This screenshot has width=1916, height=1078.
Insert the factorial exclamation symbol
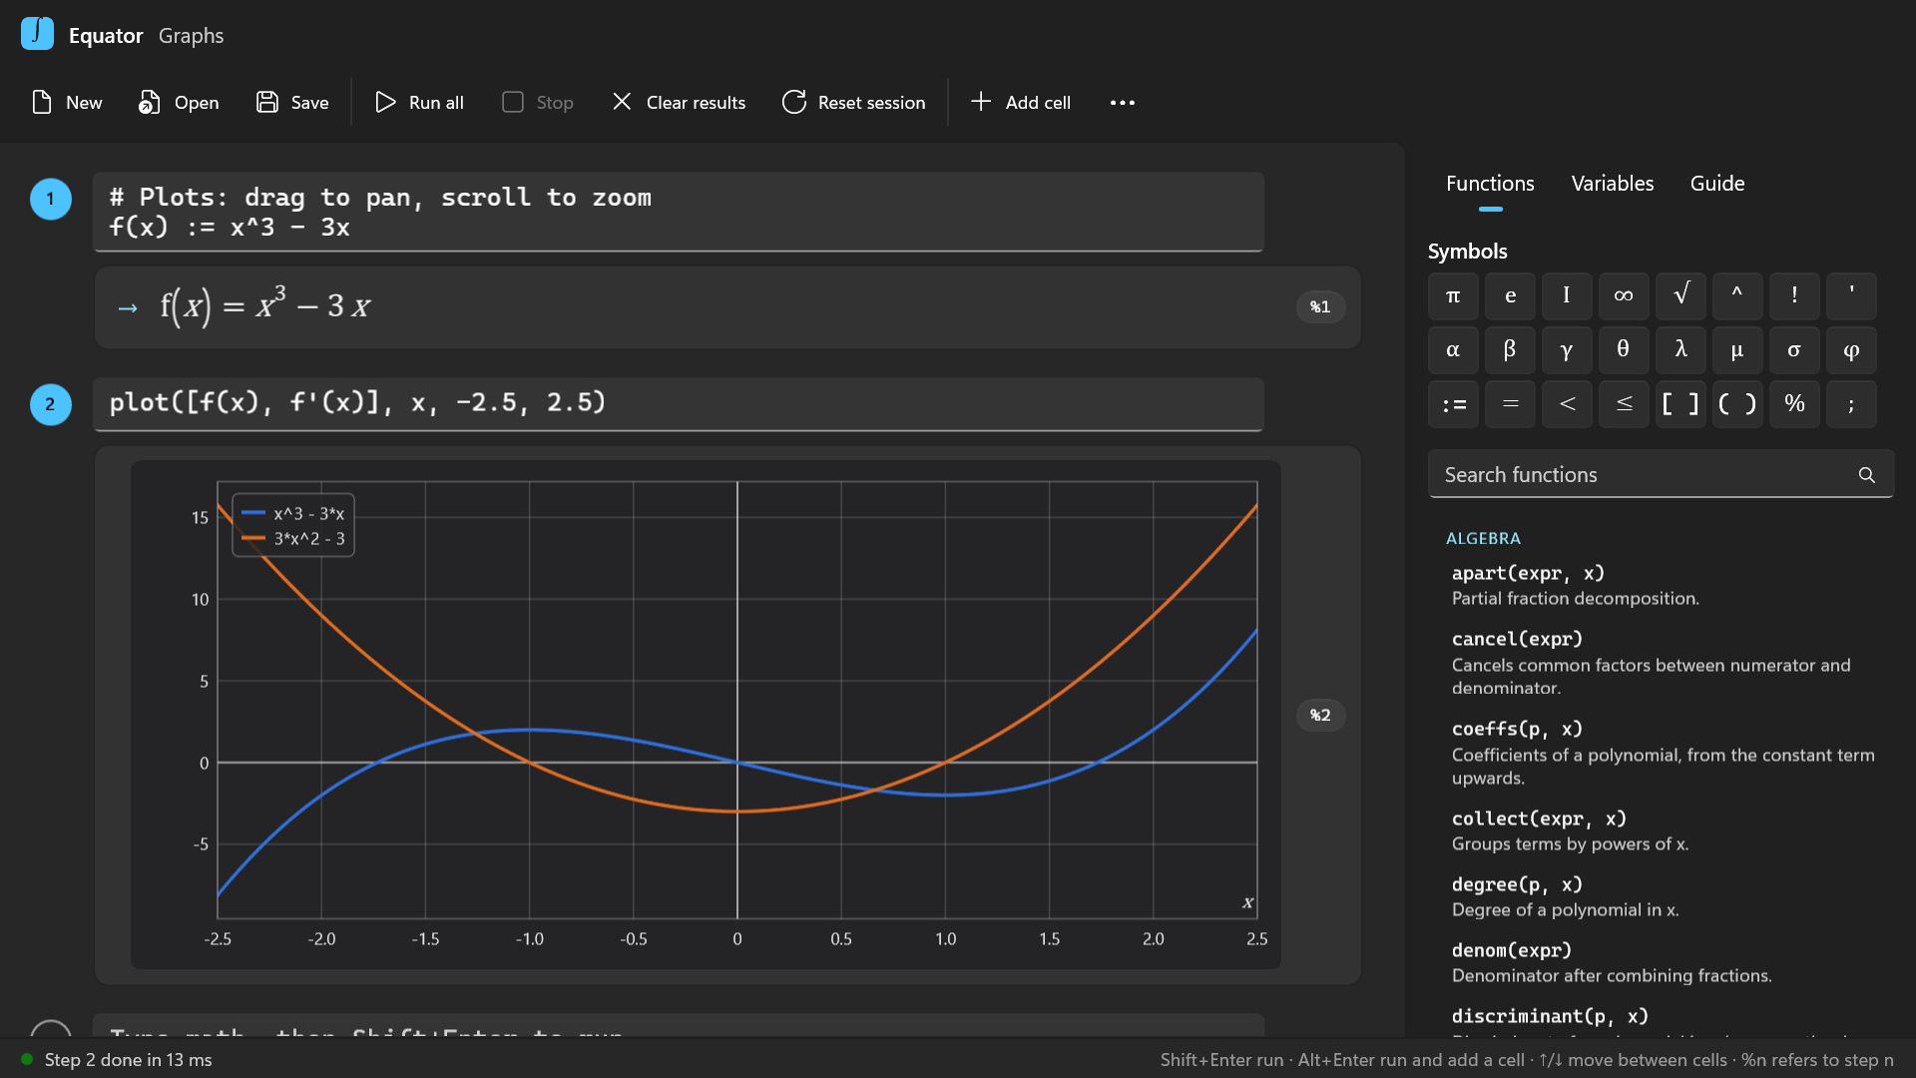pyautogui.click(x=1794, y=295)
